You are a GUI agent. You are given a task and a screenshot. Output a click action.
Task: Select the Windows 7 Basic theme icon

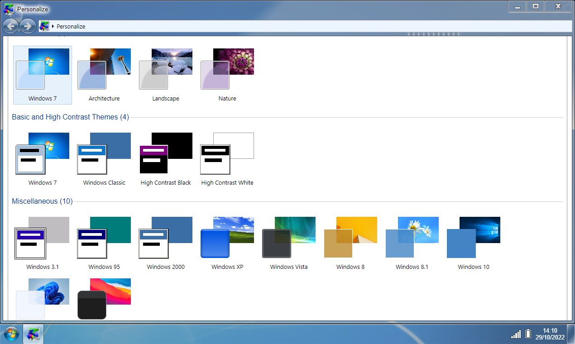tap(43, 153)
